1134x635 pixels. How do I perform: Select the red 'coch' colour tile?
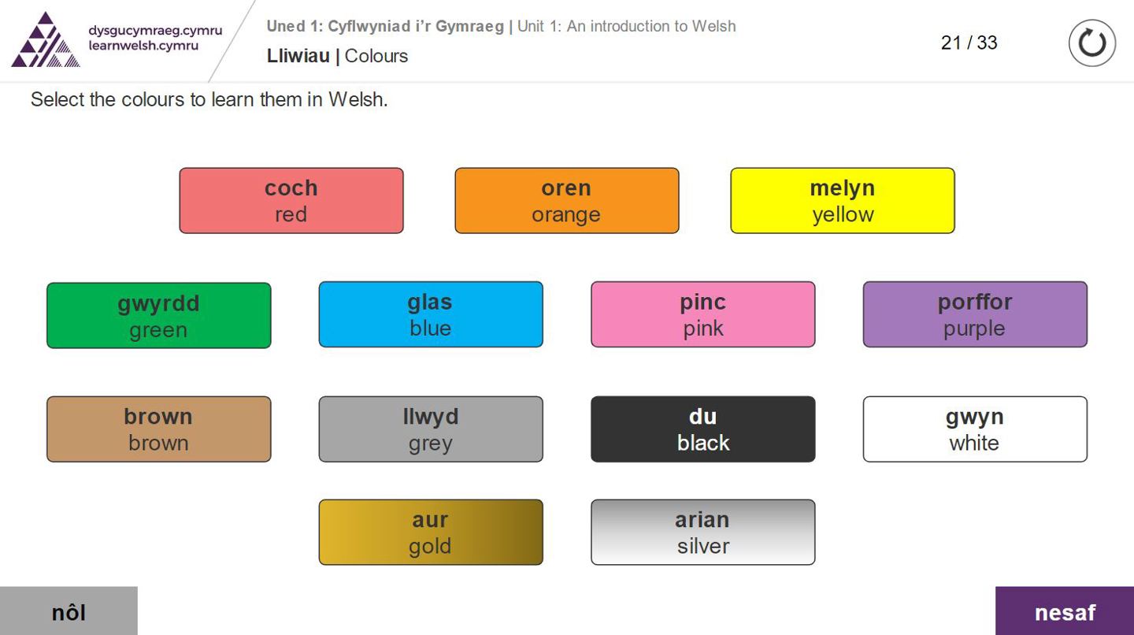[x=291, y=201]
